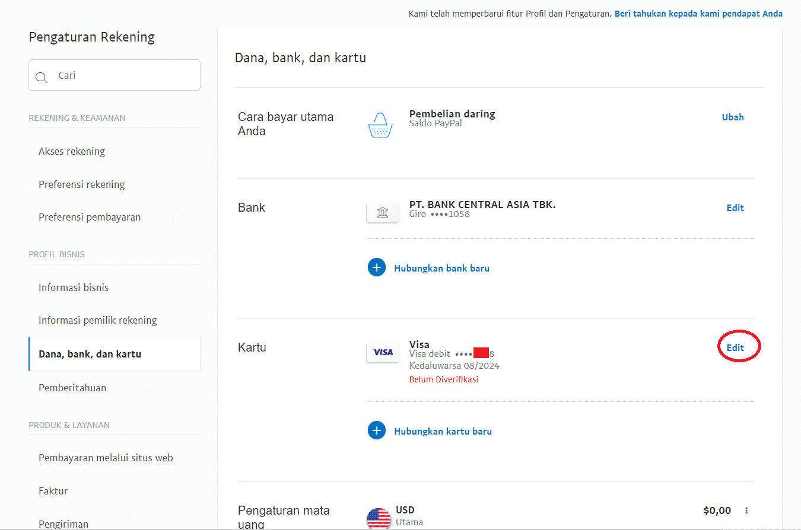
Task: Click the Hubungkan bank baru link
Action: tap(441, 269)
